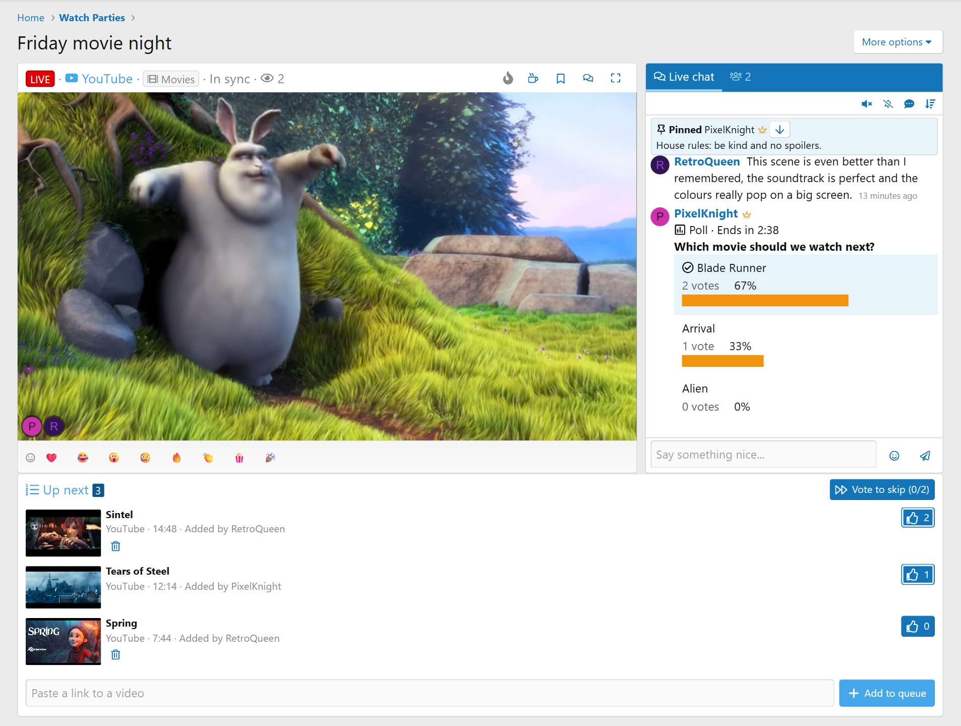
Task: Toggle chat notifications with the bell-slash icon
Action: point(888,104)
